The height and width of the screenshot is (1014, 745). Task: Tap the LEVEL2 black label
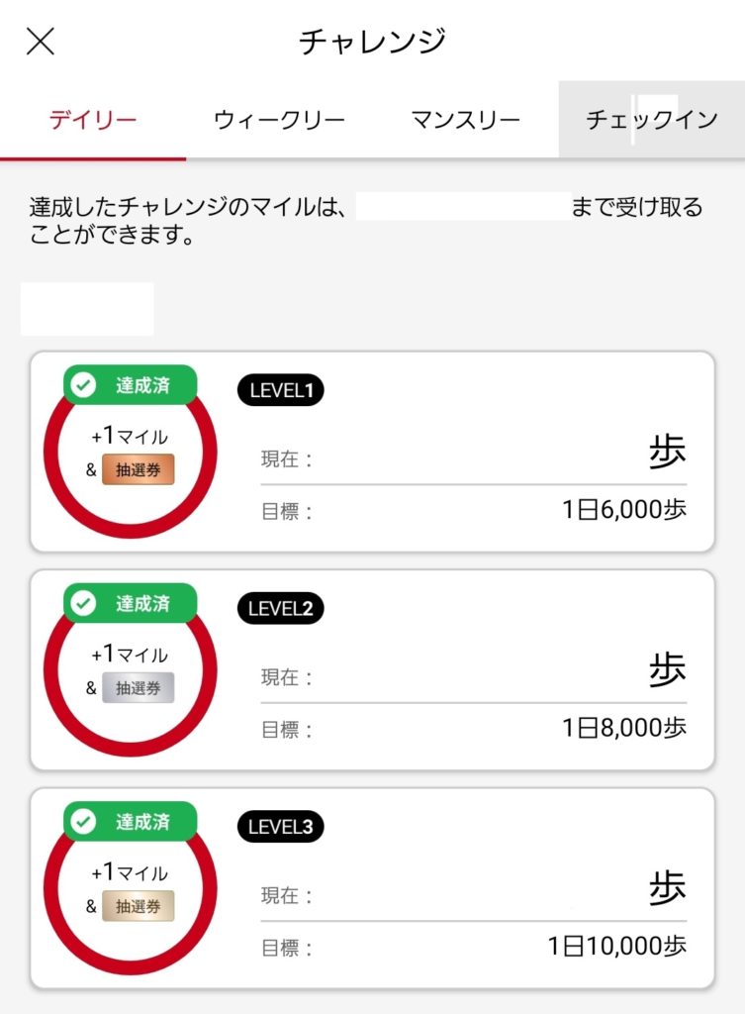click(280, 609)
